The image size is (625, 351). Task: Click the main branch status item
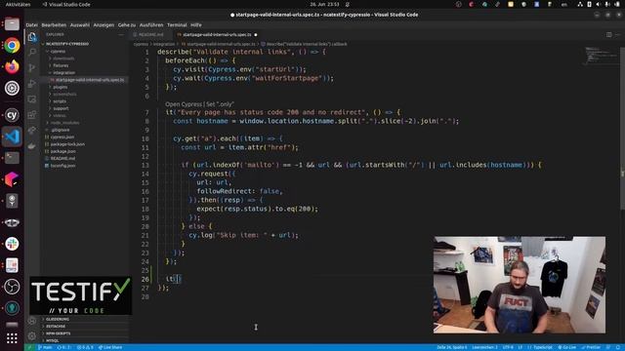click(45, 347)
